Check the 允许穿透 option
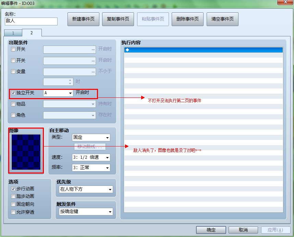 pos(13,212)
